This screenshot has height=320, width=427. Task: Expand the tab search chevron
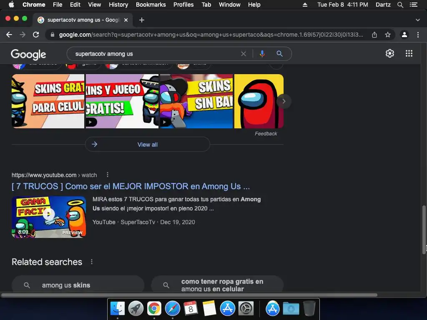(x=418, y=20)
